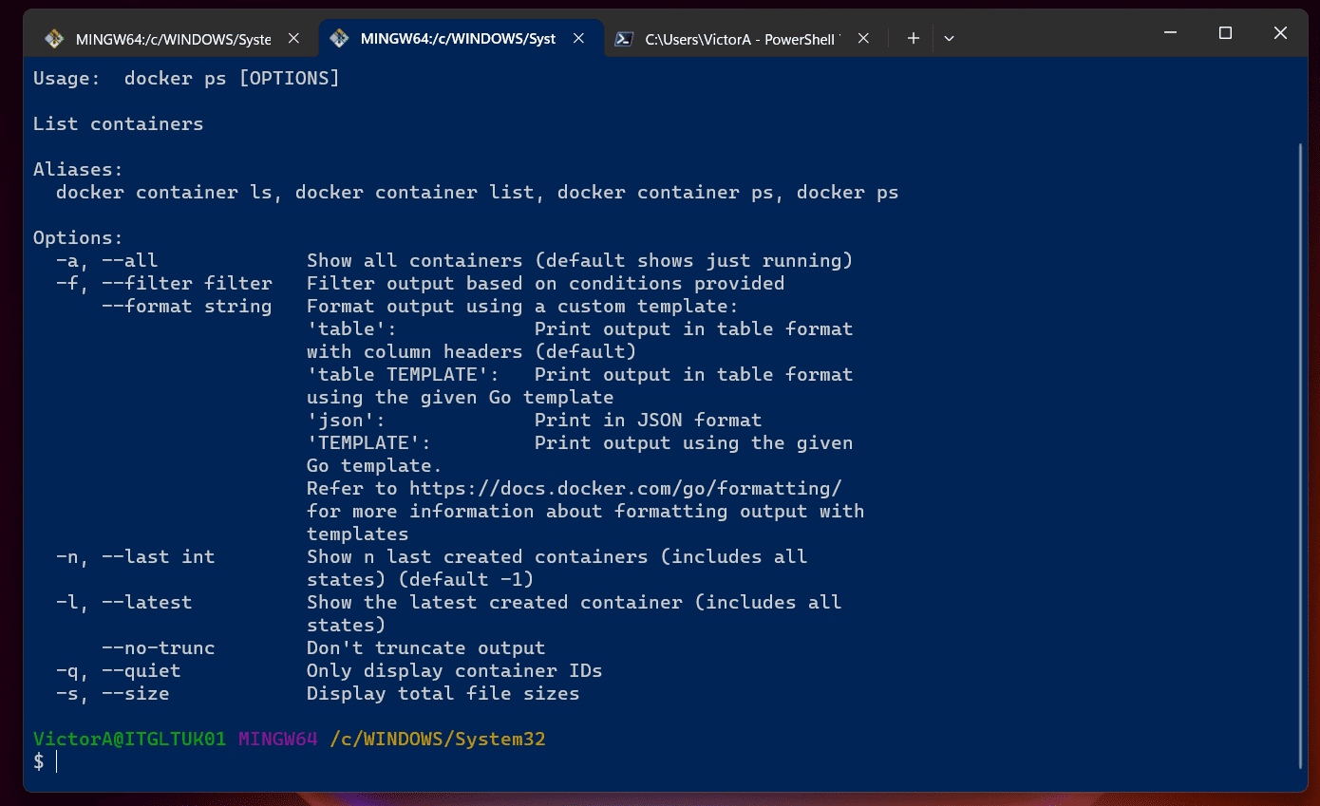Click the 'VictorA@ITGLTUK01' prompt text
The image size is (1320, 806).
point(129,739)
